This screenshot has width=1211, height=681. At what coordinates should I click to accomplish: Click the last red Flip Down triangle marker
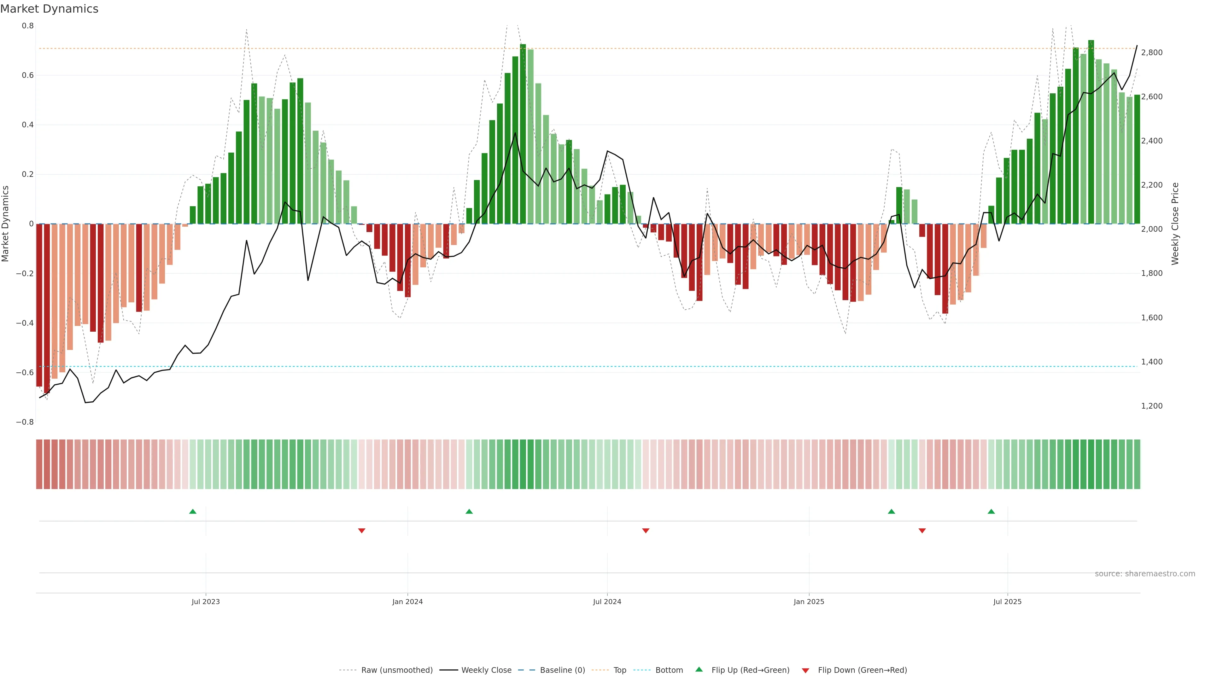[x=922, y=531]
